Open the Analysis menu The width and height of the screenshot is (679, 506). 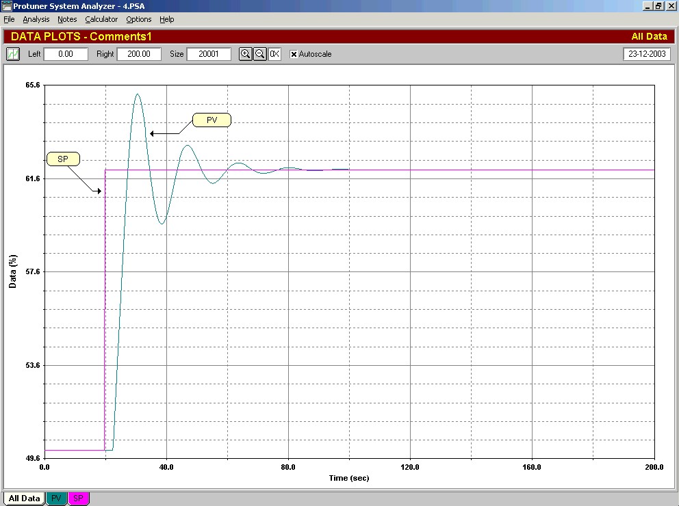(x=36, y=19)
